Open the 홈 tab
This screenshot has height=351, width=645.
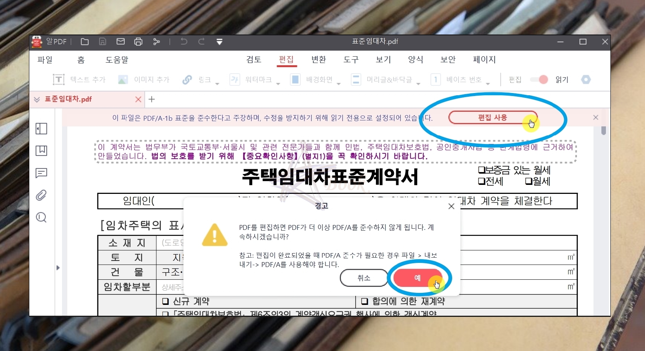coord(81,60)
